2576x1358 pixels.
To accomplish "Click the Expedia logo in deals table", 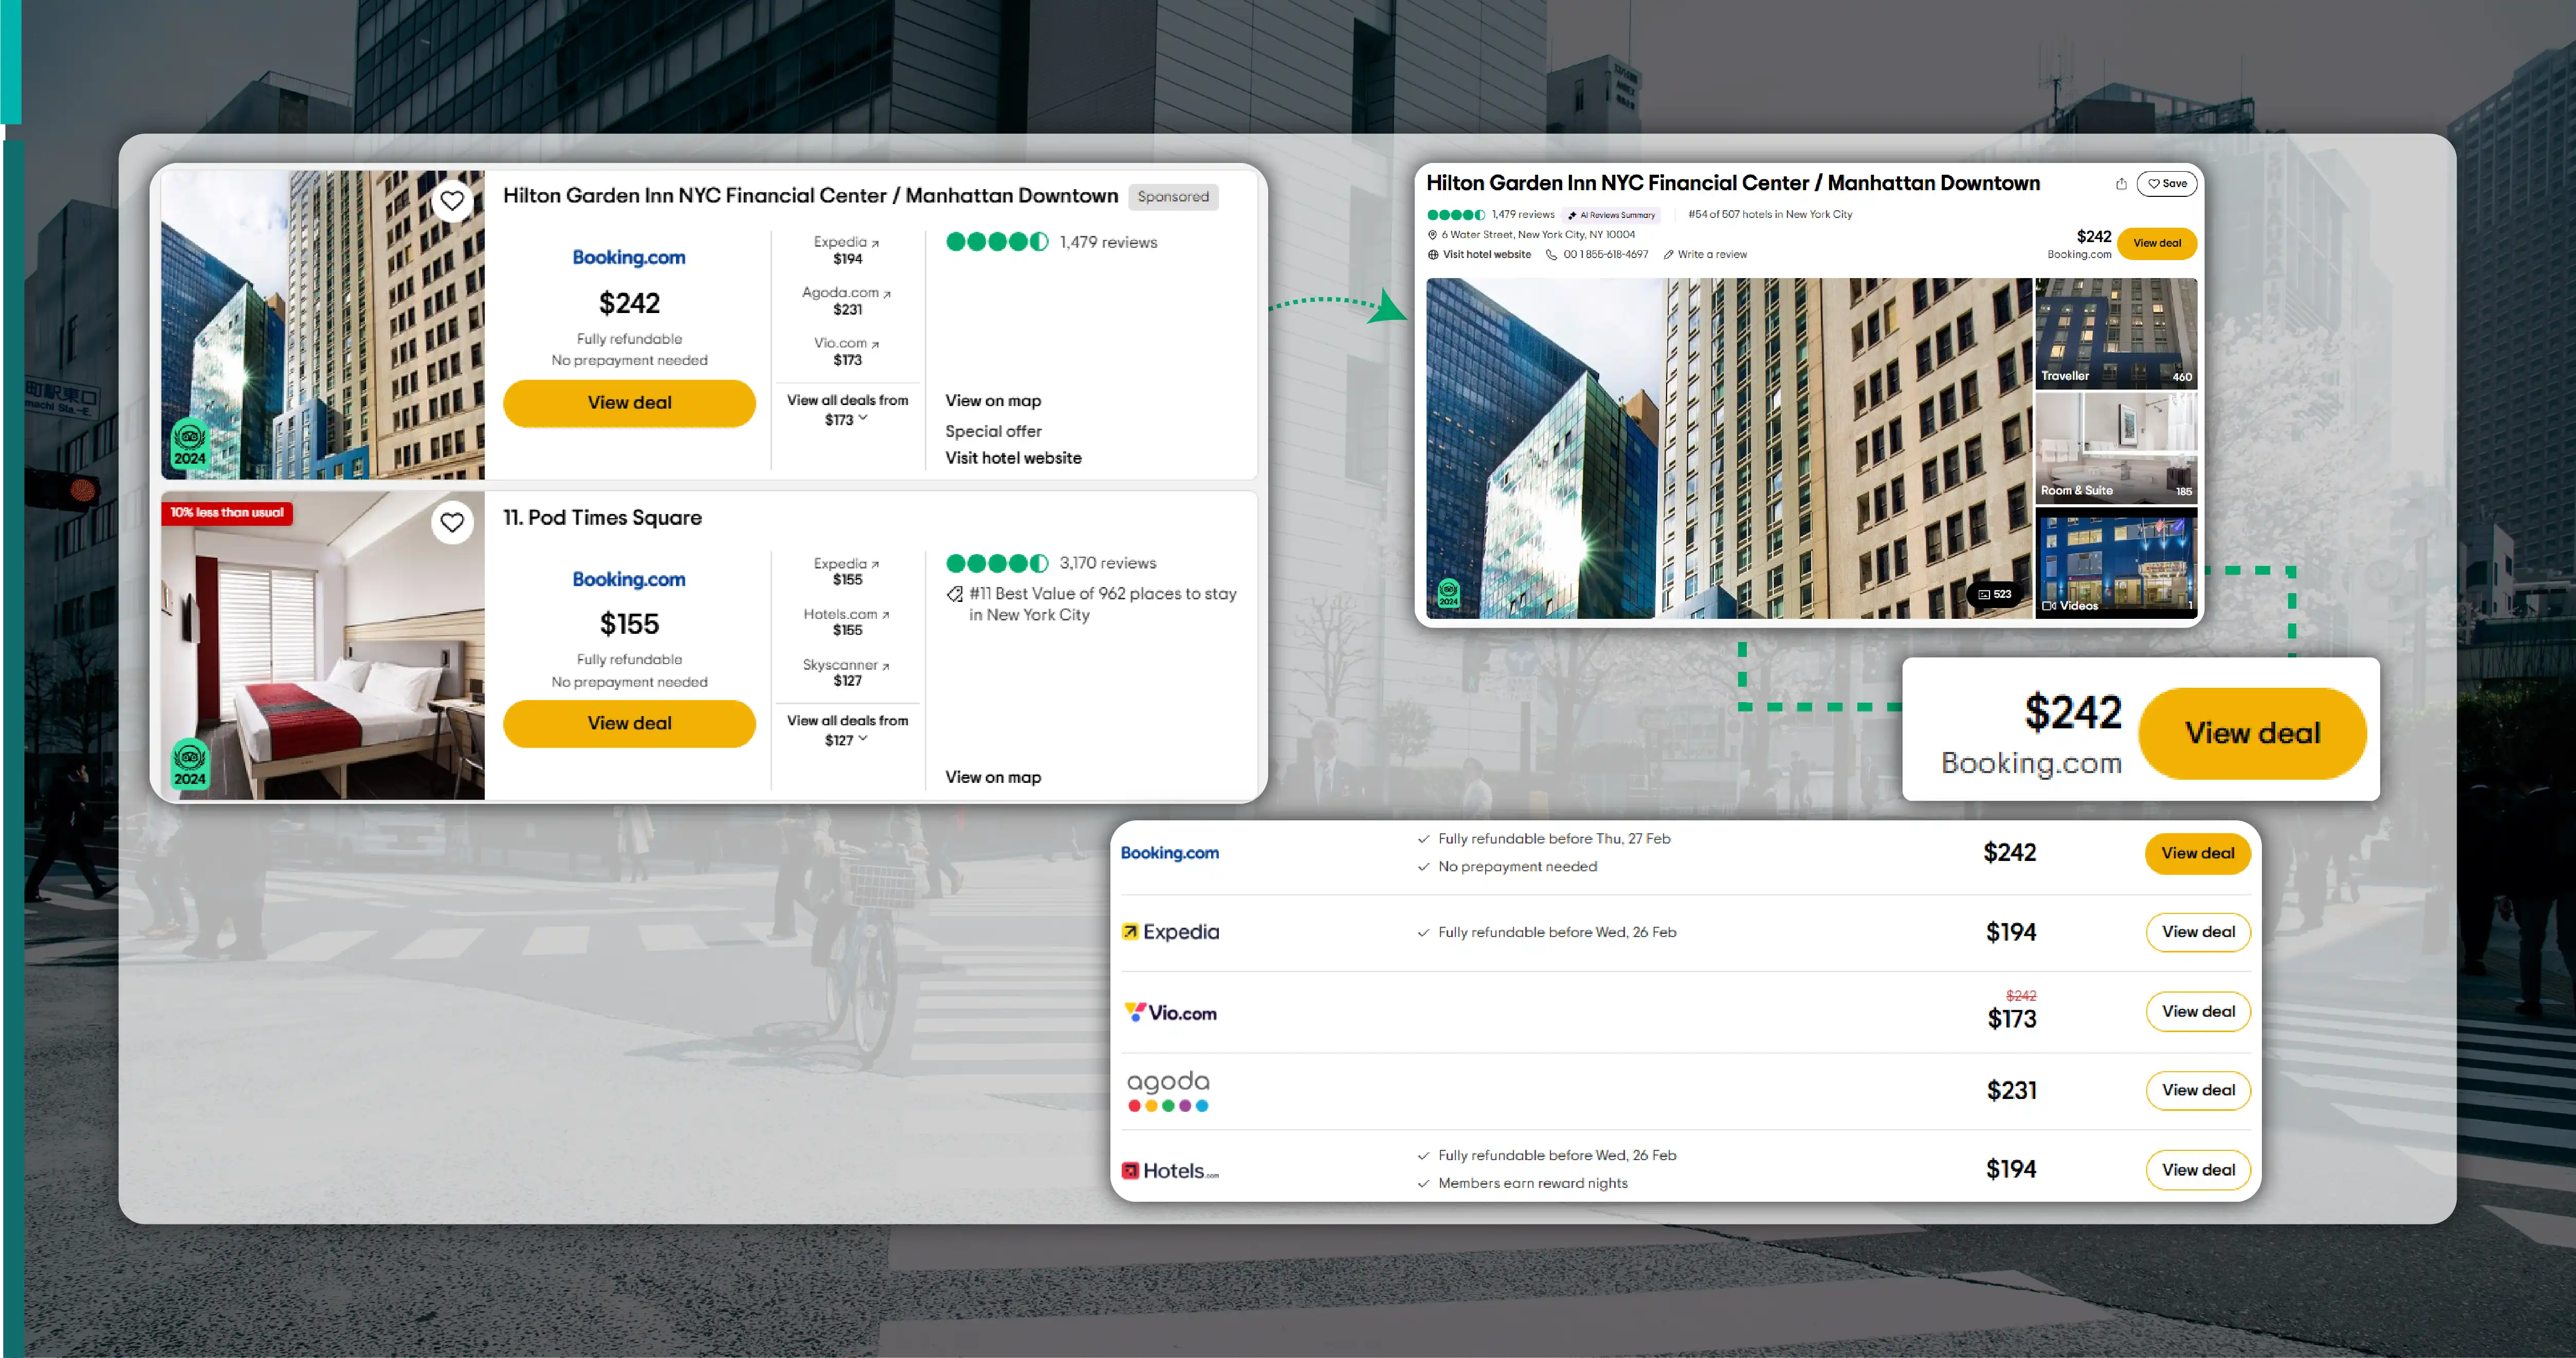I will [1170, 932].
